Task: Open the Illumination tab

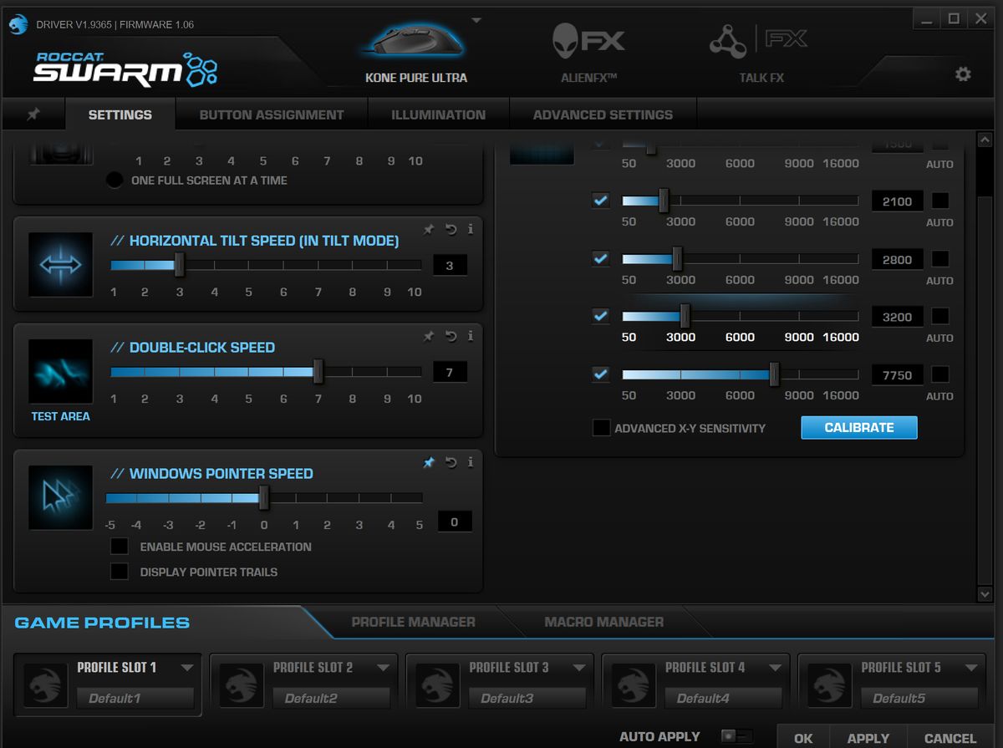Action: click(439, 114)
